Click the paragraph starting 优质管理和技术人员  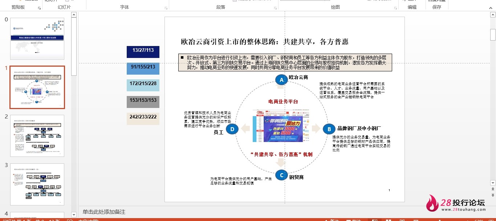click(x=208, y=120)
